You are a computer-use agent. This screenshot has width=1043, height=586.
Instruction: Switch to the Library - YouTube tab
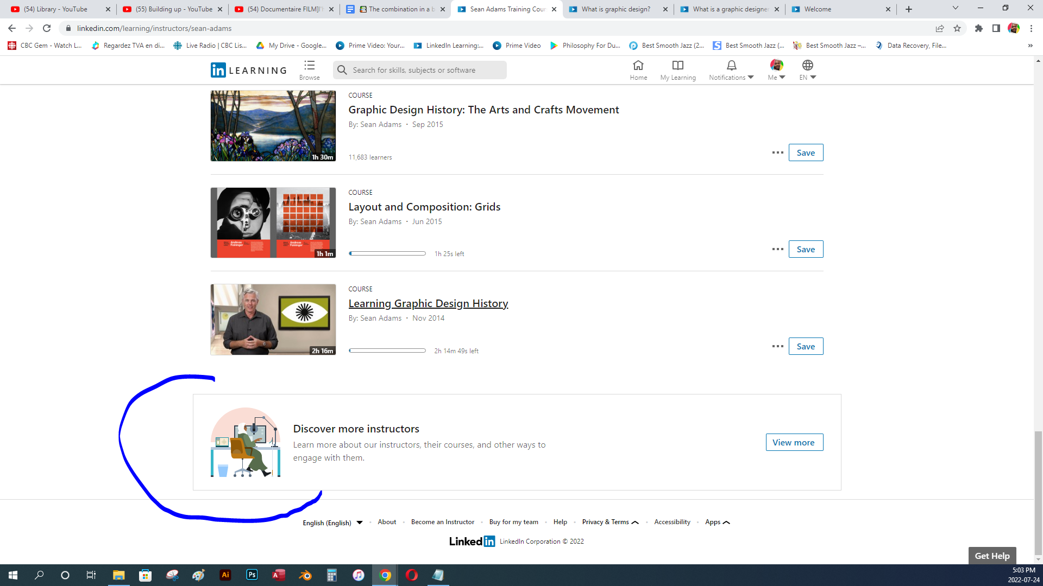point(55,9)
